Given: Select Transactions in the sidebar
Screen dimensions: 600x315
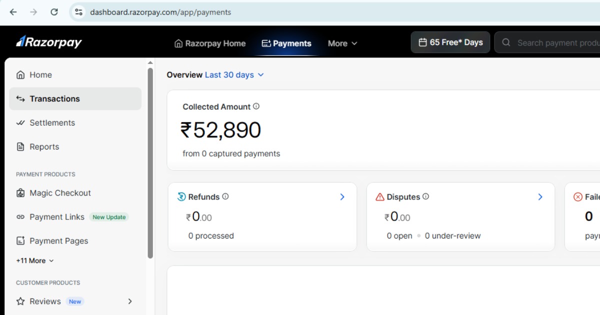Looking at the screenshot, I should tap(75, 99).
